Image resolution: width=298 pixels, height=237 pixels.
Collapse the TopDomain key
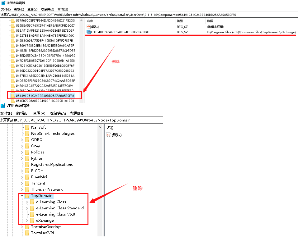pyautogui.click(x=22, y=195)
